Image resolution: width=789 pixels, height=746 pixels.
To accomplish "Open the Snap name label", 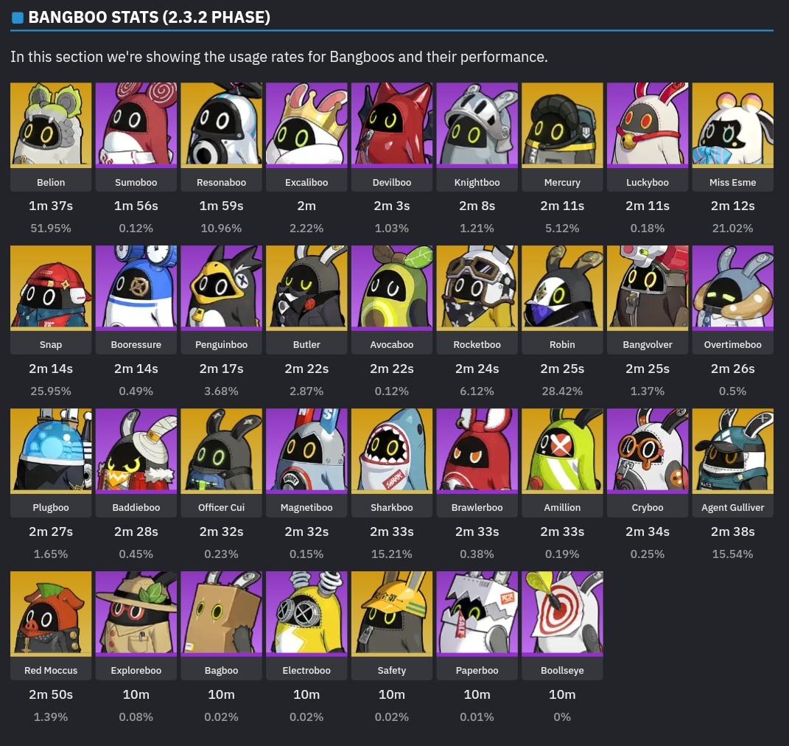I will coord(51,345).
